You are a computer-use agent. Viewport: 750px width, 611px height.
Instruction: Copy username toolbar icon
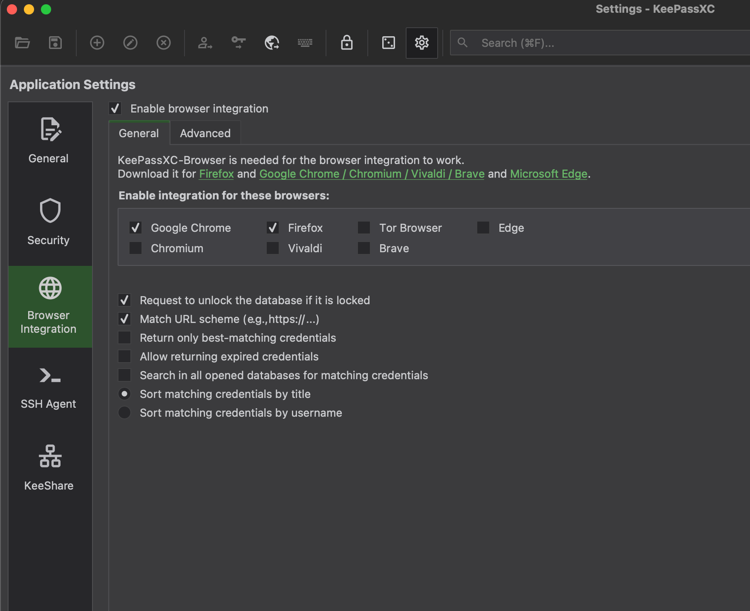(x=205, y=43)
